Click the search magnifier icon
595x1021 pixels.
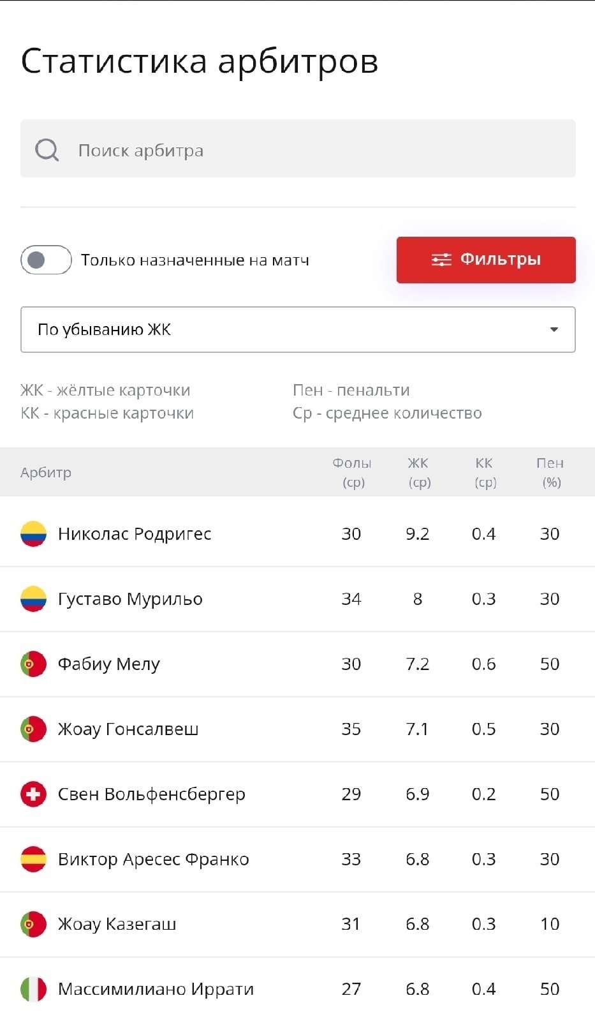(47, 151)
